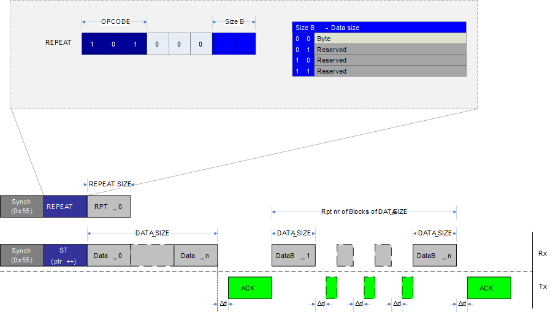Click the last green ACK block
The height and width of the screenshot is (312, 550).
click(489, 288)
